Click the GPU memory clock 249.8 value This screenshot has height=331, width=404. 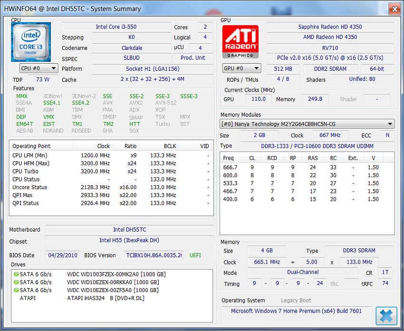tap(315, 99)
